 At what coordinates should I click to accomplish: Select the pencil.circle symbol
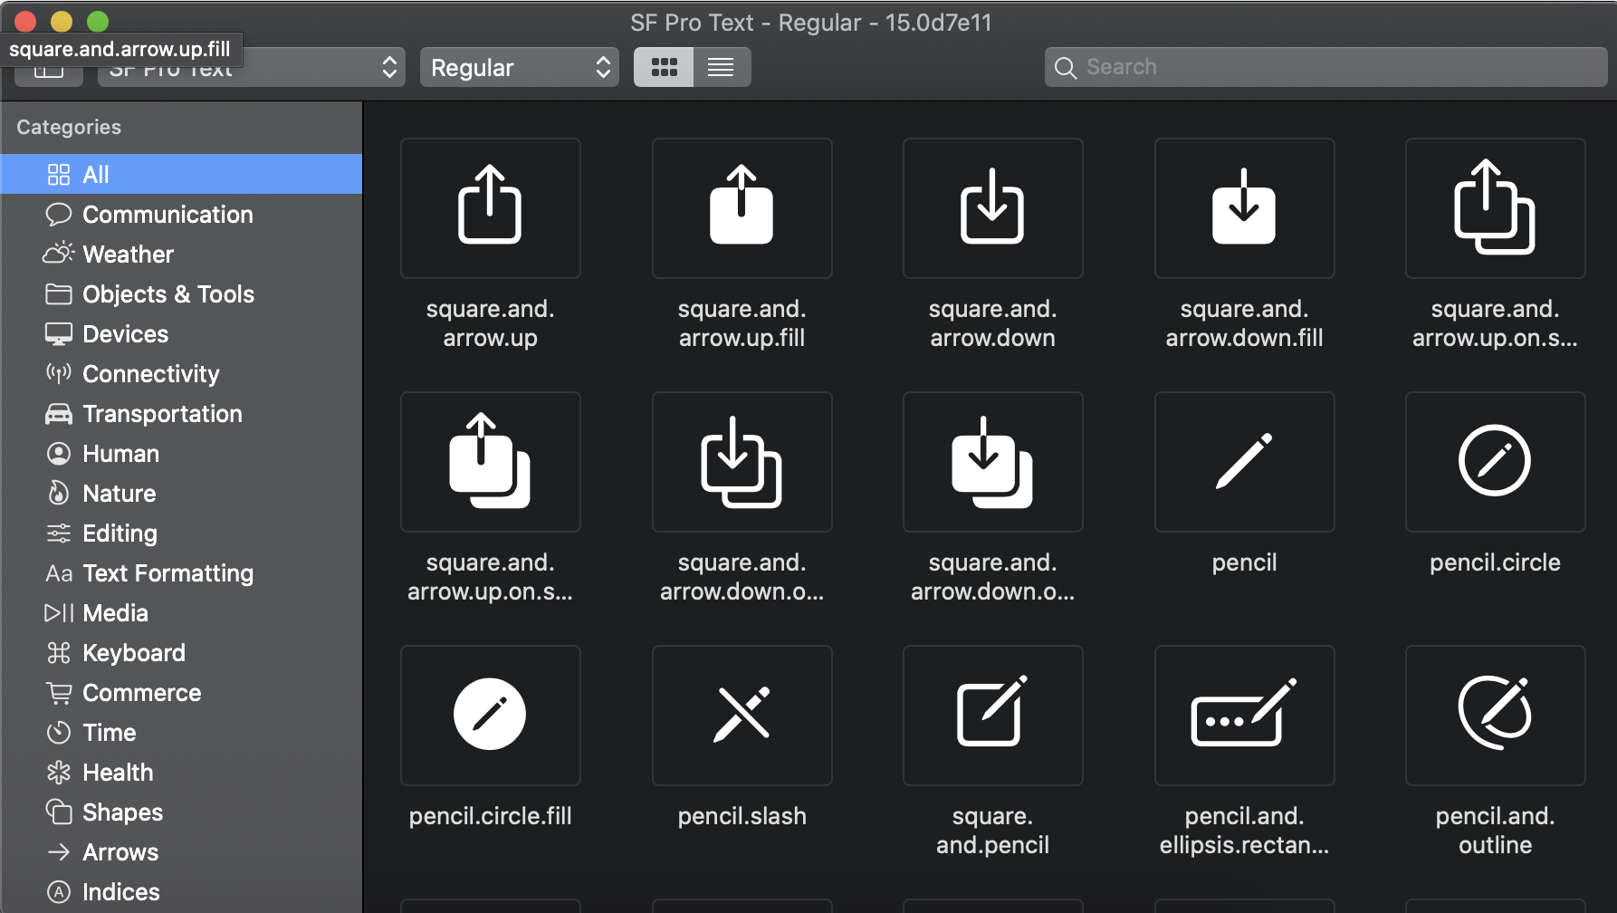(1495, 462)
